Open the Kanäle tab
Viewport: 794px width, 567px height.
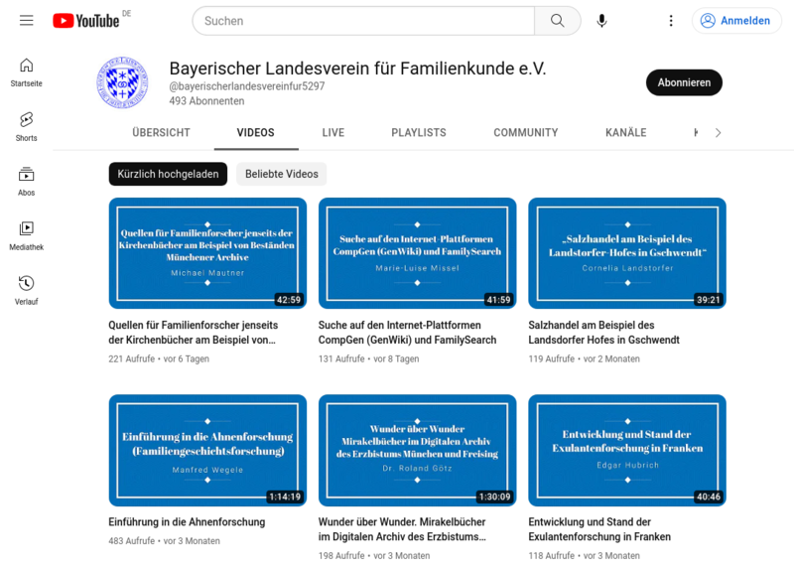pos(626,133)
